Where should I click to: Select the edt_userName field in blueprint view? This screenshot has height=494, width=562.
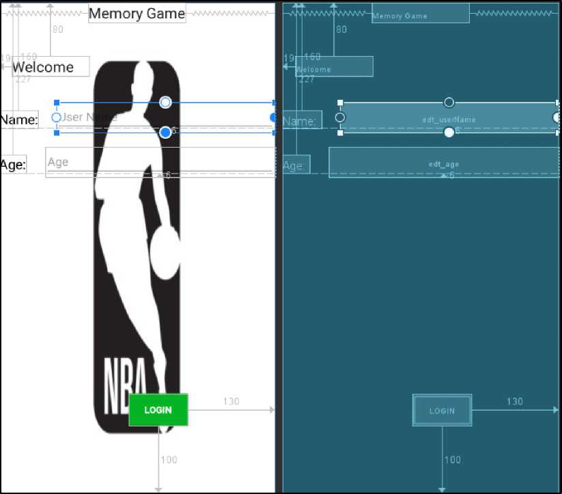[449, 118]
